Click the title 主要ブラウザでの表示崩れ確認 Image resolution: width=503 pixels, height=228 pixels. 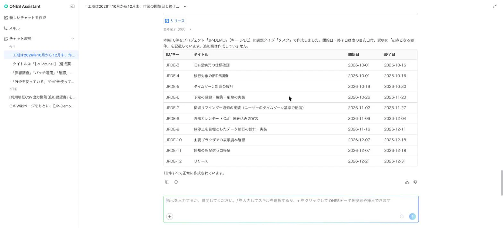[219, 140]
